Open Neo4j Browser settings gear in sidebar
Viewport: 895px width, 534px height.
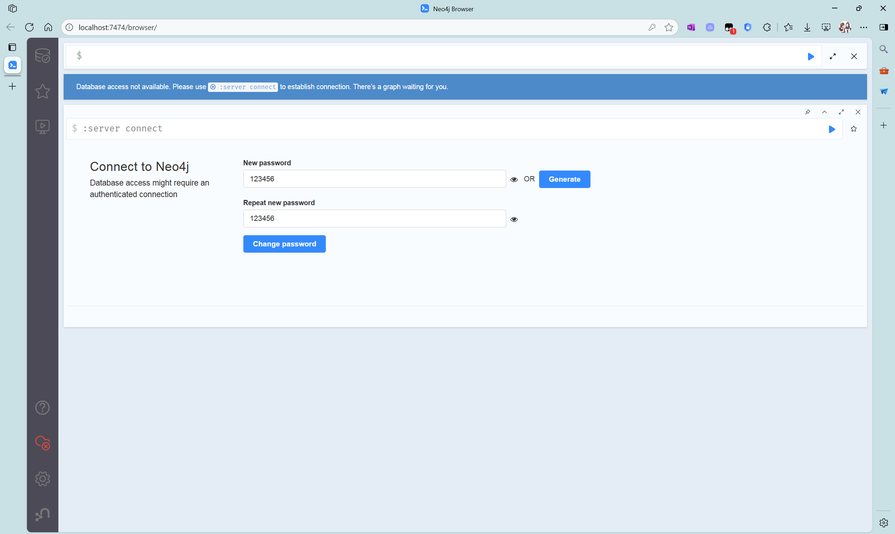point(42,478)
